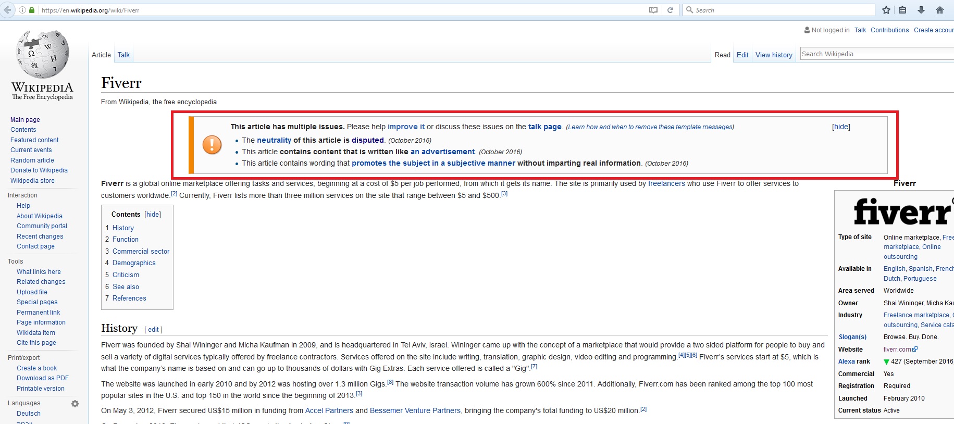The height and width of the screenshot is (424, 954).
Task: Click the browser back arrow button
Action: click(x=7, y=10)
